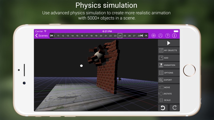
Task: Open the user profile icon
Action: (x=160, y=36)
